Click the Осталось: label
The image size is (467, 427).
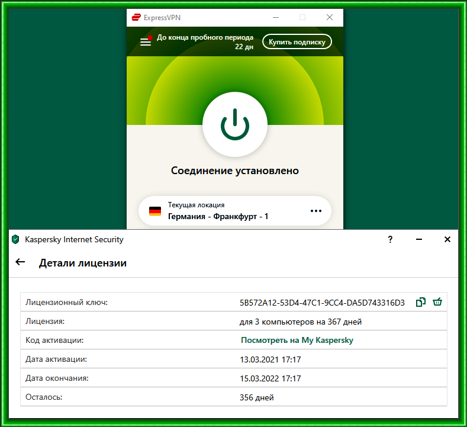(44, 397)
